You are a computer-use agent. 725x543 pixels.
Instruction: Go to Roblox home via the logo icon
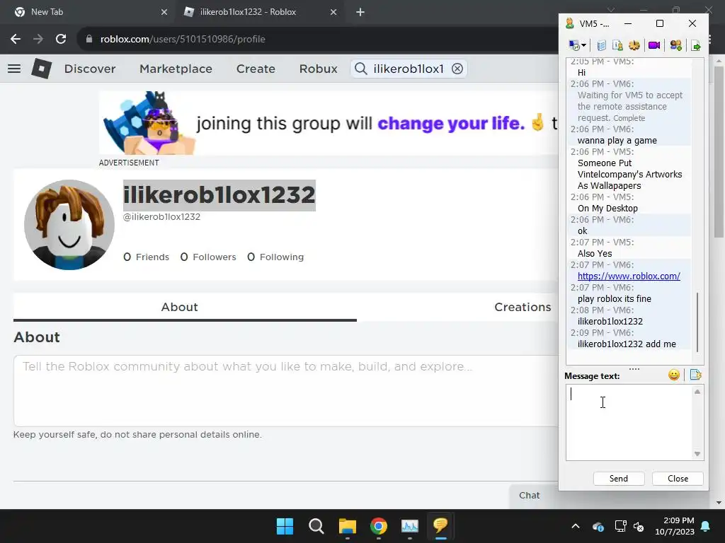(42, 69)
